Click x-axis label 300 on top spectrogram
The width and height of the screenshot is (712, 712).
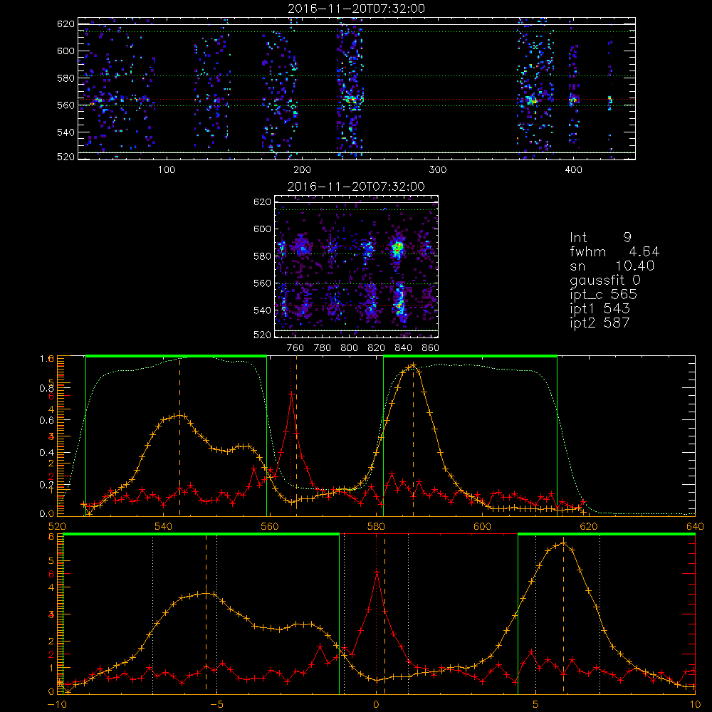(x=438, y=170)
